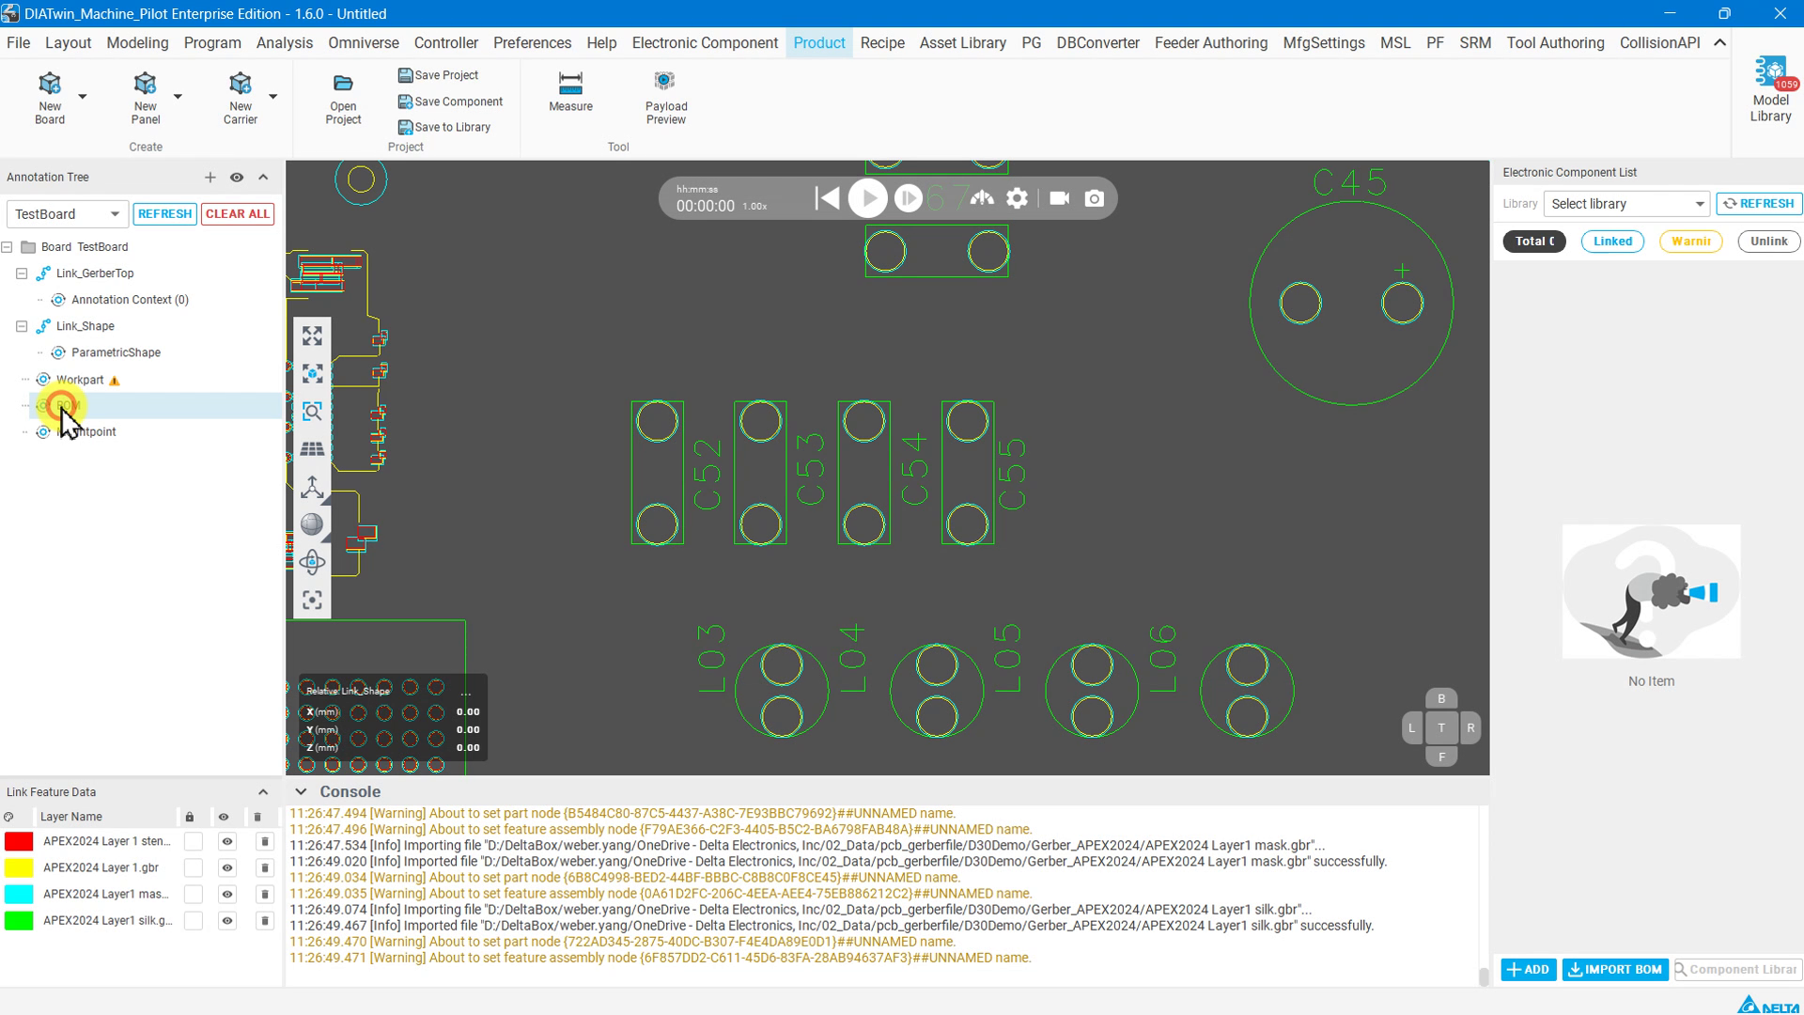Open the Analysis menu
Viewport: 1804px width, 1015px height.
tap(284, 43)
